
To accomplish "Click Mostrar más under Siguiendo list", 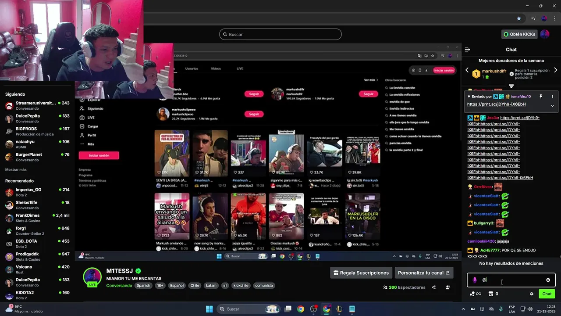I will tap(16, 169).
